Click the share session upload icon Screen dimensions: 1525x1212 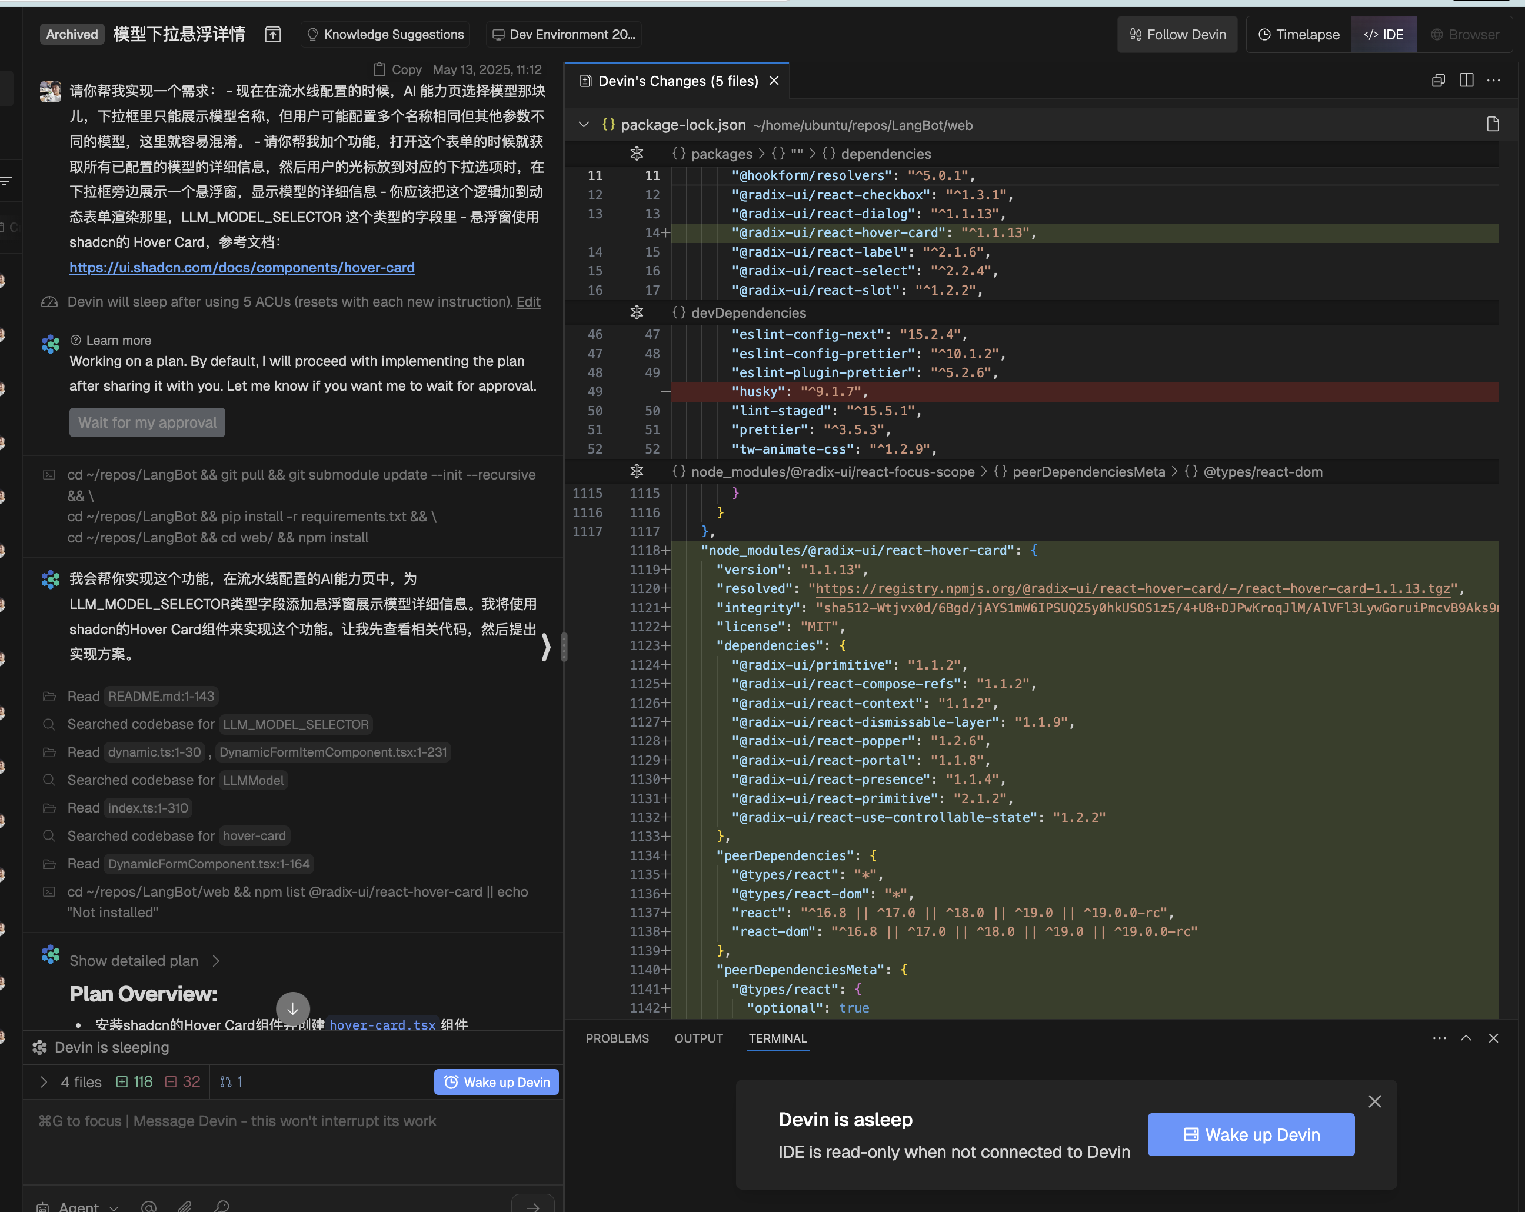coord(273,34)
